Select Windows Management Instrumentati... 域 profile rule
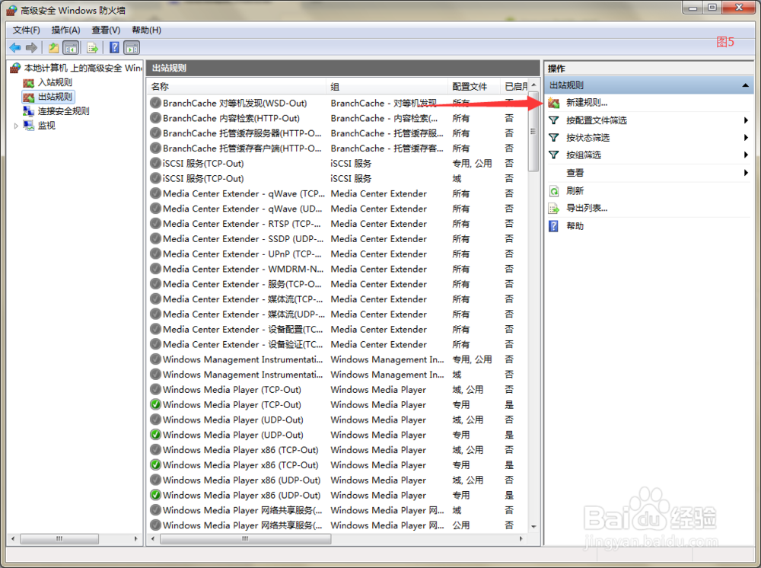Image resolution: width=761 pixels, height=568 pixels. point(338,375)
